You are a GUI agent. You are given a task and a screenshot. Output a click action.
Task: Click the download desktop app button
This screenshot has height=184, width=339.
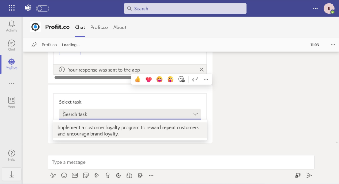click(x=11, y=175)
